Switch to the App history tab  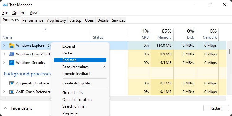(56, 20)
